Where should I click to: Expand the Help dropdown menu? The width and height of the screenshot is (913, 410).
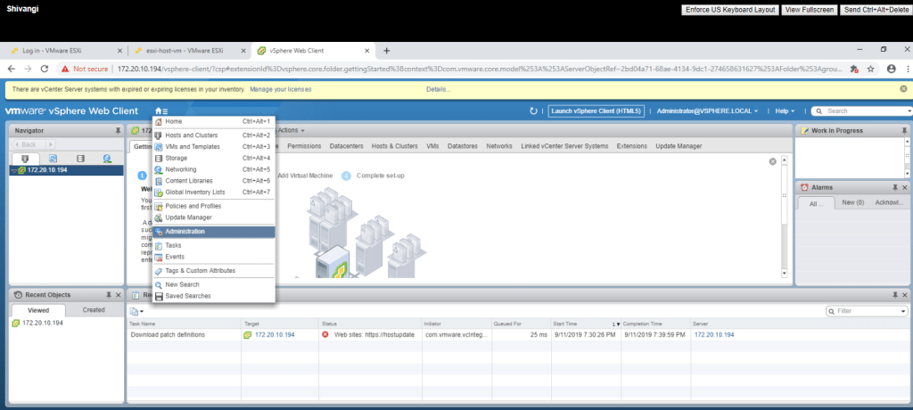785,111
